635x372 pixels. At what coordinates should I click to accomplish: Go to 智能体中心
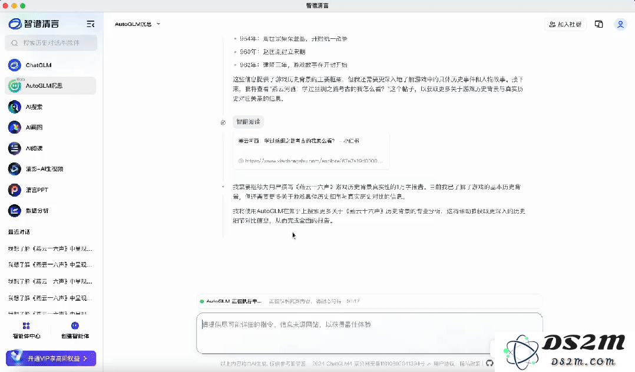(x=27, y=330)
